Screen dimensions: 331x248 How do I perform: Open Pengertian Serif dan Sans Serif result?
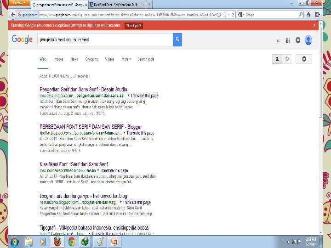pyautogui.click(x=83, y=90)
